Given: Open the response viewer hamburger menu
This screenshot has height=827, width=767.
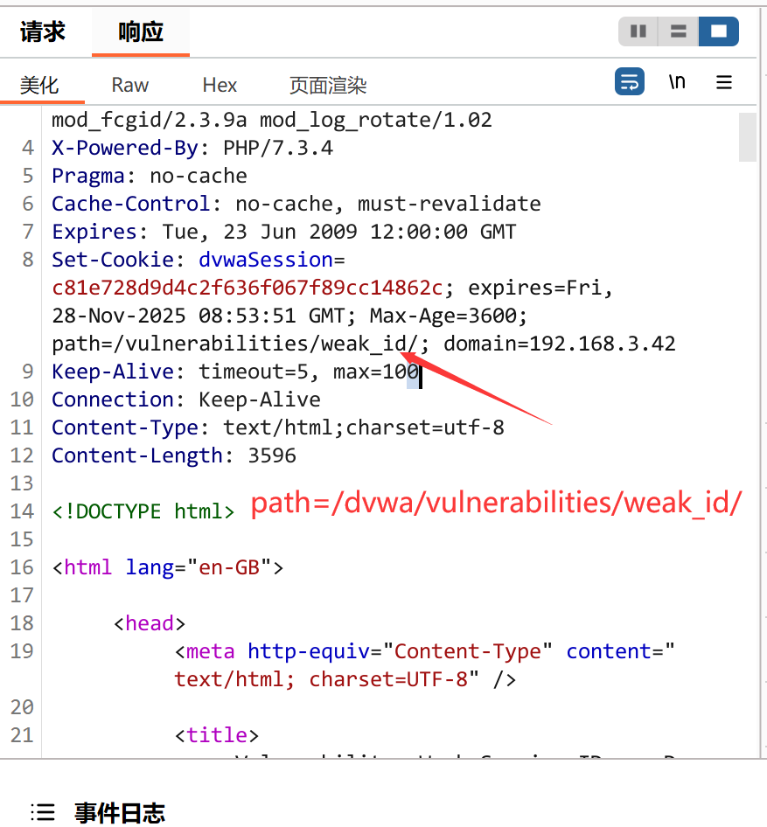Looking at the screenshot, I should point(724,82).
